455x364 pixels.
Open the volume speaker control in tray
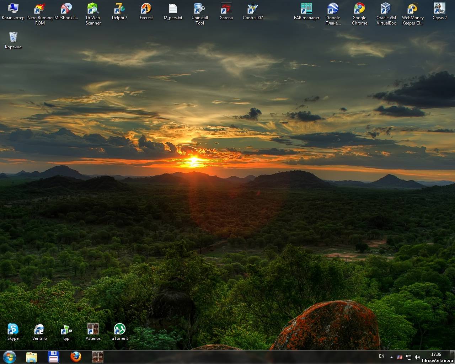tap(417, 357)
